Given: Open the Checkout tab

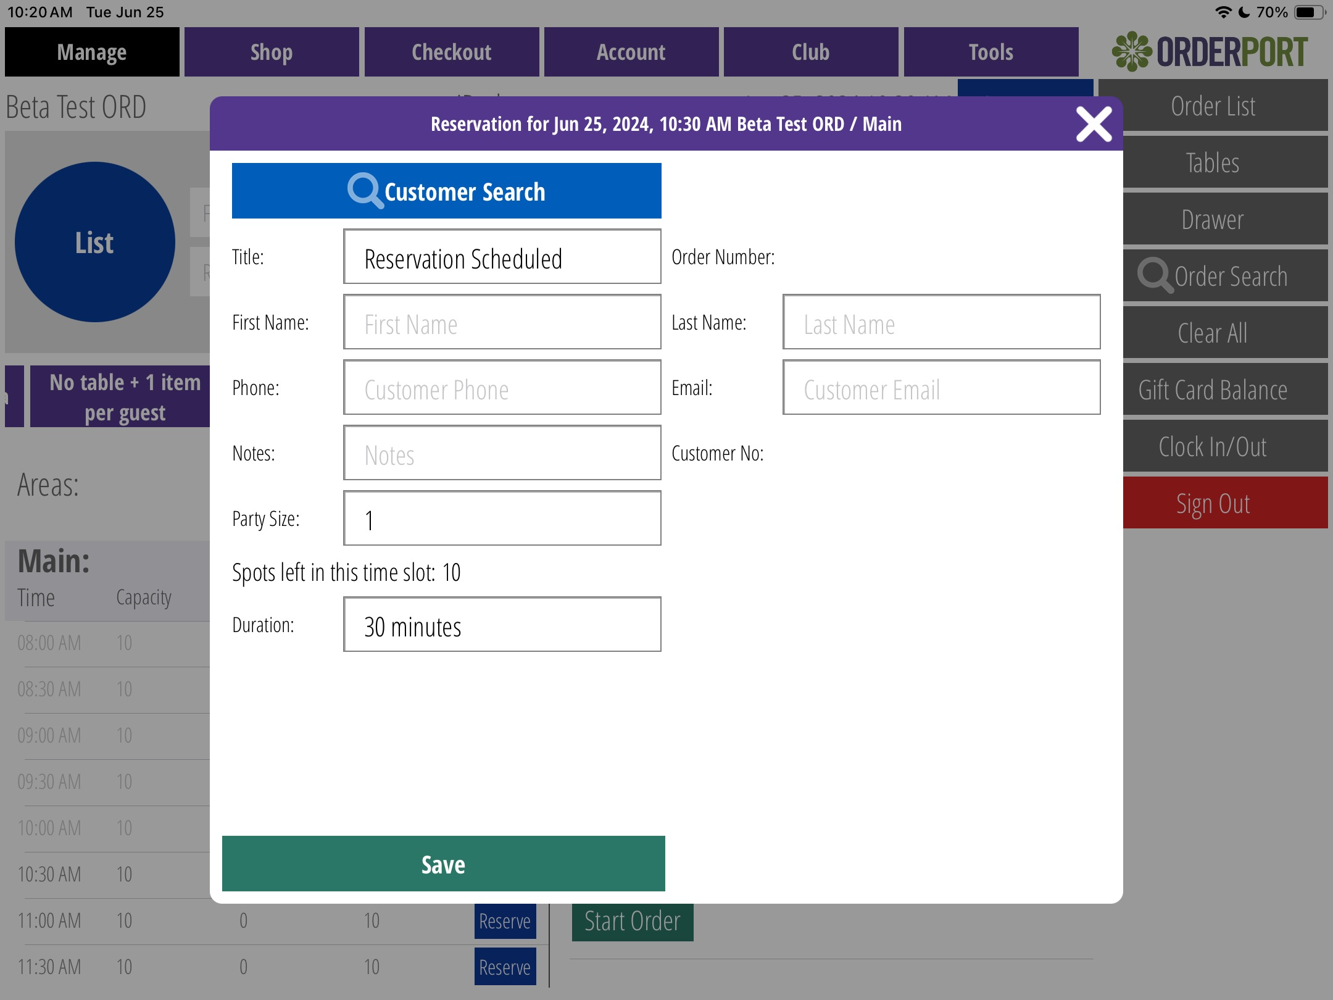Looking at the screenshot, I should [452, 52].
